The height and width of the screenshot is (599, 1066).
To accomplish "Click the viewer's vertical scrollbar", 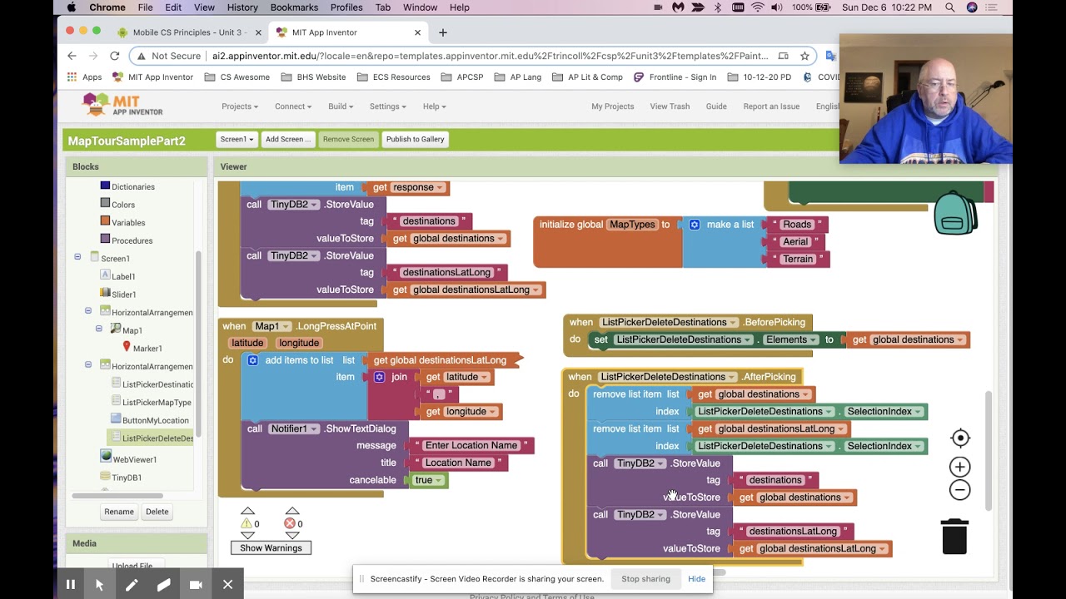I will tap(989, 449).
